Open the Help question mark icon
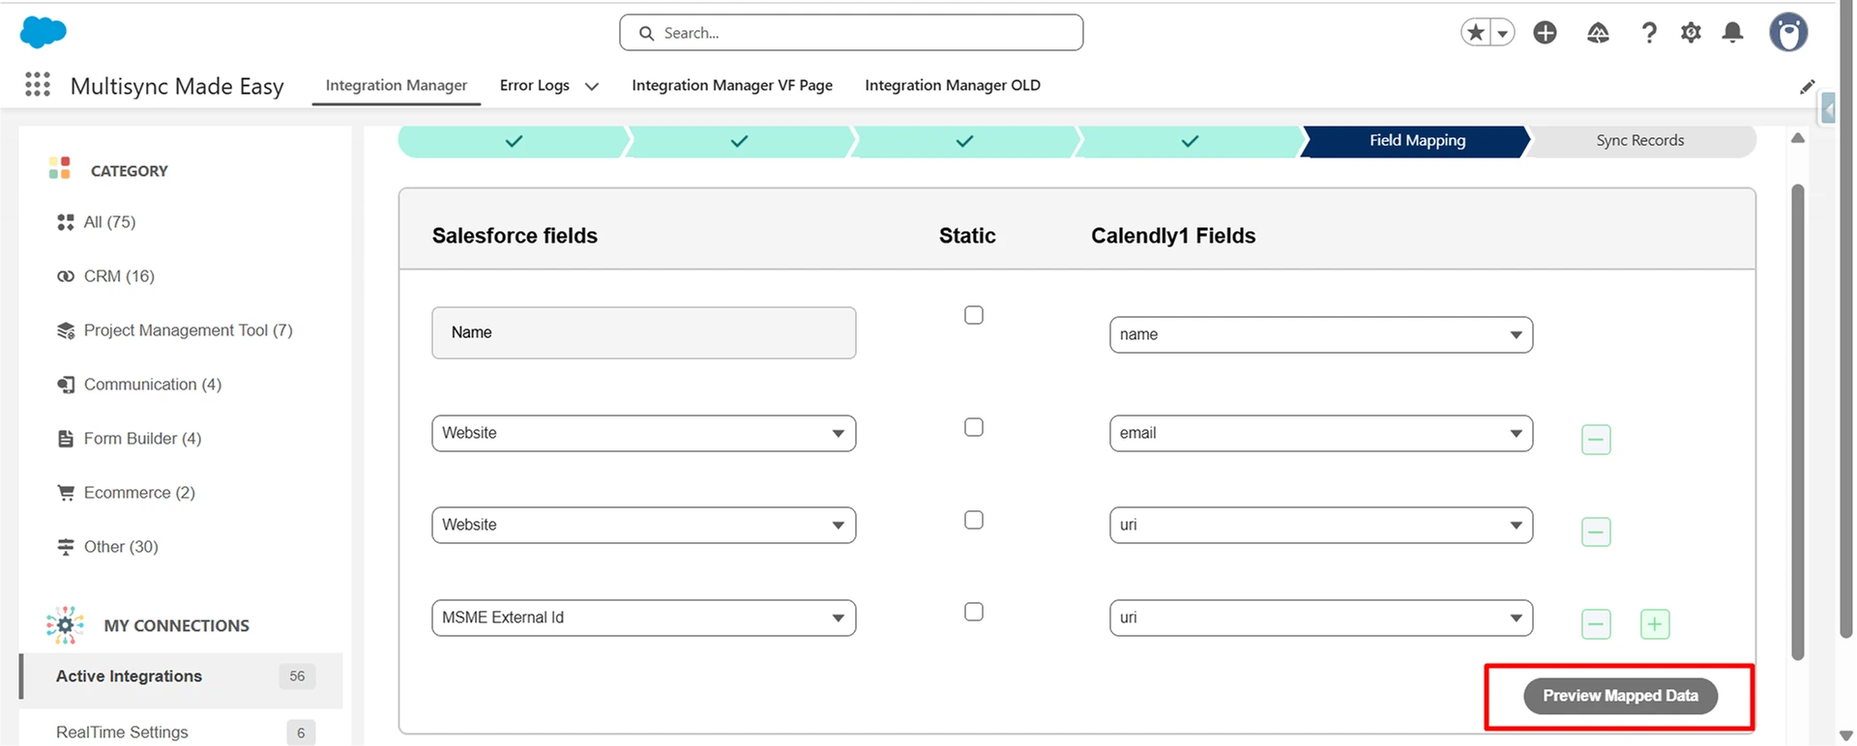Viewport: 1857px width, 746px height. [1649, 33]
